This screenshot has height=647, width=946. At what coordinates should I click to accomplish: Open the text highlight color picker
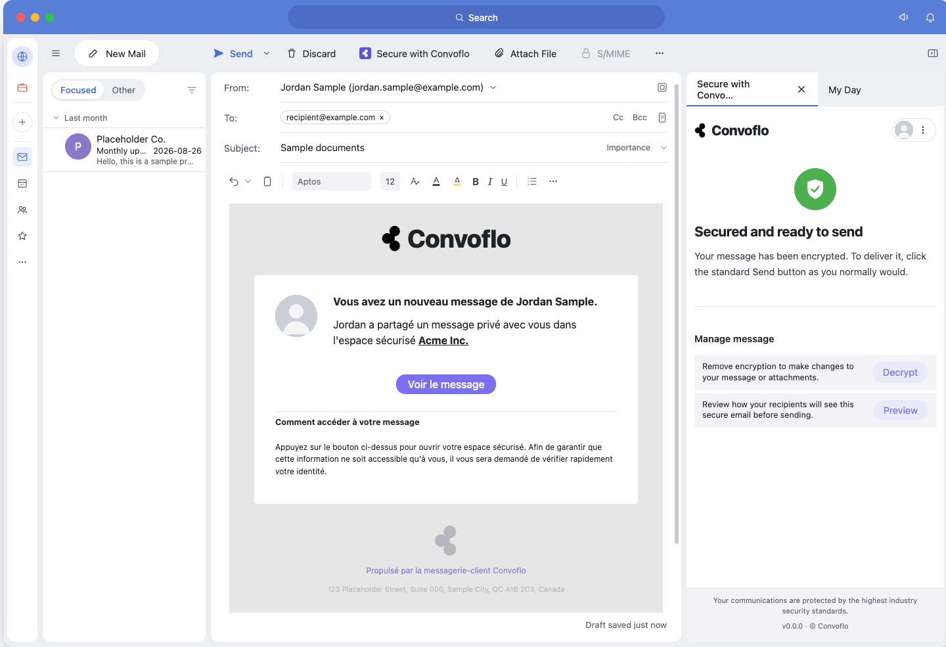[457, 181]
